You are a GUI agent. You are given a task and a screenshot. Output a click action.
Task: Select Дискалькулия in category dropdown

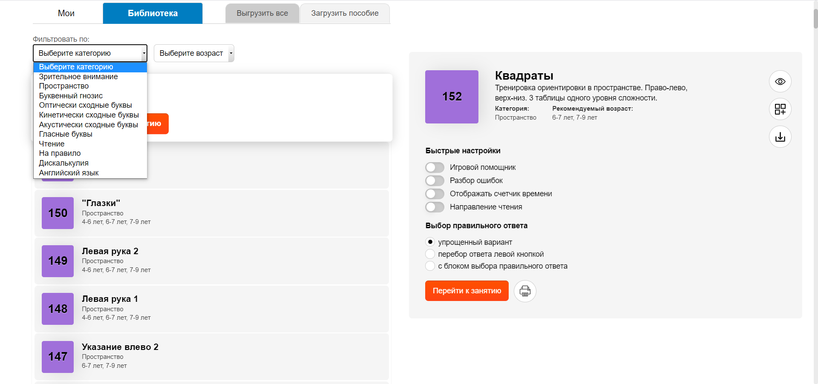tap(63, 163)
